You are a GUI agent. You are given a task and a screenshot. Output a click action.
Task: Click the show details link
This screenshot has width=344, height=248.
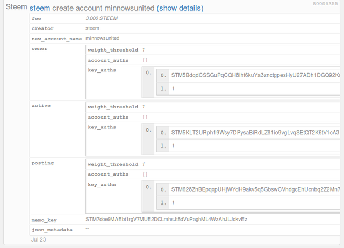coord(180,8)
